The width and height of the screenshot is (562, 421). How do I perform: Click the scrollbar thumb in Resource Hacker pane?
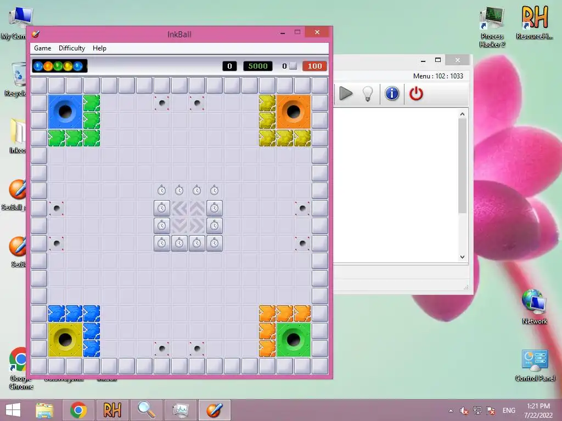(462, 166)
